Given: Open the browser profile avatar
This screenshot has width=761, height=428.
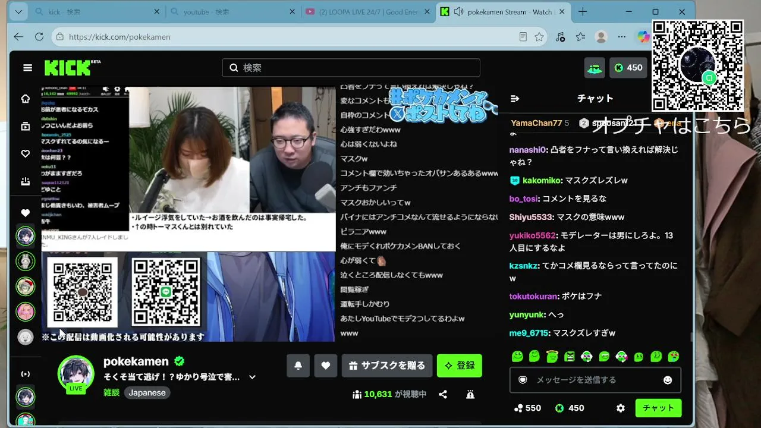Looking at the screenshot, I should [601, 37].
